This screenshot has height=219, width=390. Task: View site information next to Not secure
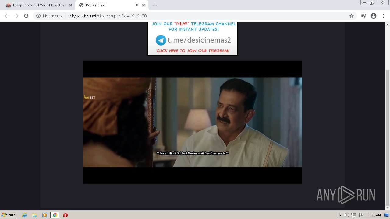pyautogui.click(x=38, y=16)
